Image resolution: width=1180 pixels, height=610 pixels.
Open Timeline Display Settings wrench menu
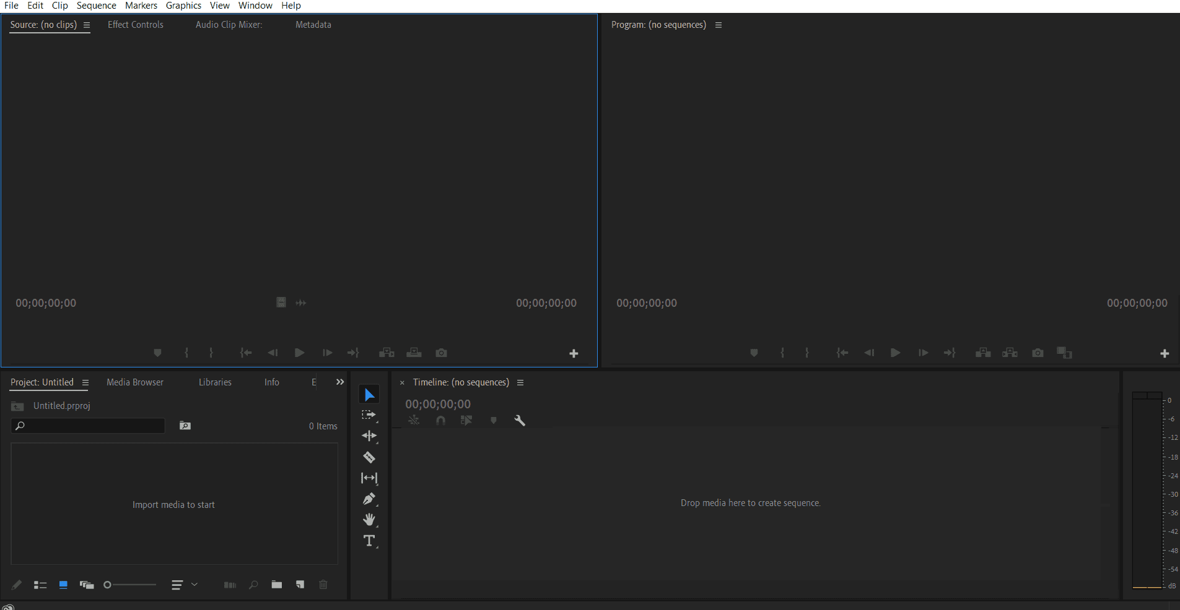[520, 421]
